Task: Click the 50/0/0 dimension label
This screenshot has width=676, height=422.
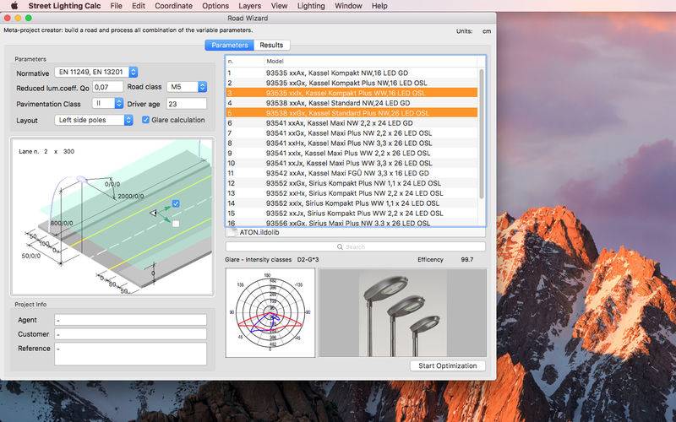Action: (31, 256)
